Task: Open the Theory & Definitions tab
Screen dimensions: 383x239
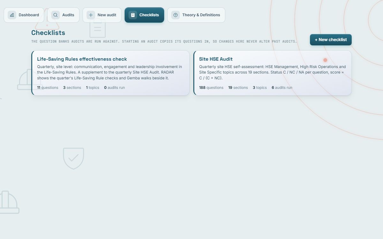Action: point(196,15)
